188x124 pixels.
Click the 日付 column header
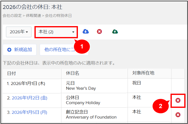click(11, 73)
